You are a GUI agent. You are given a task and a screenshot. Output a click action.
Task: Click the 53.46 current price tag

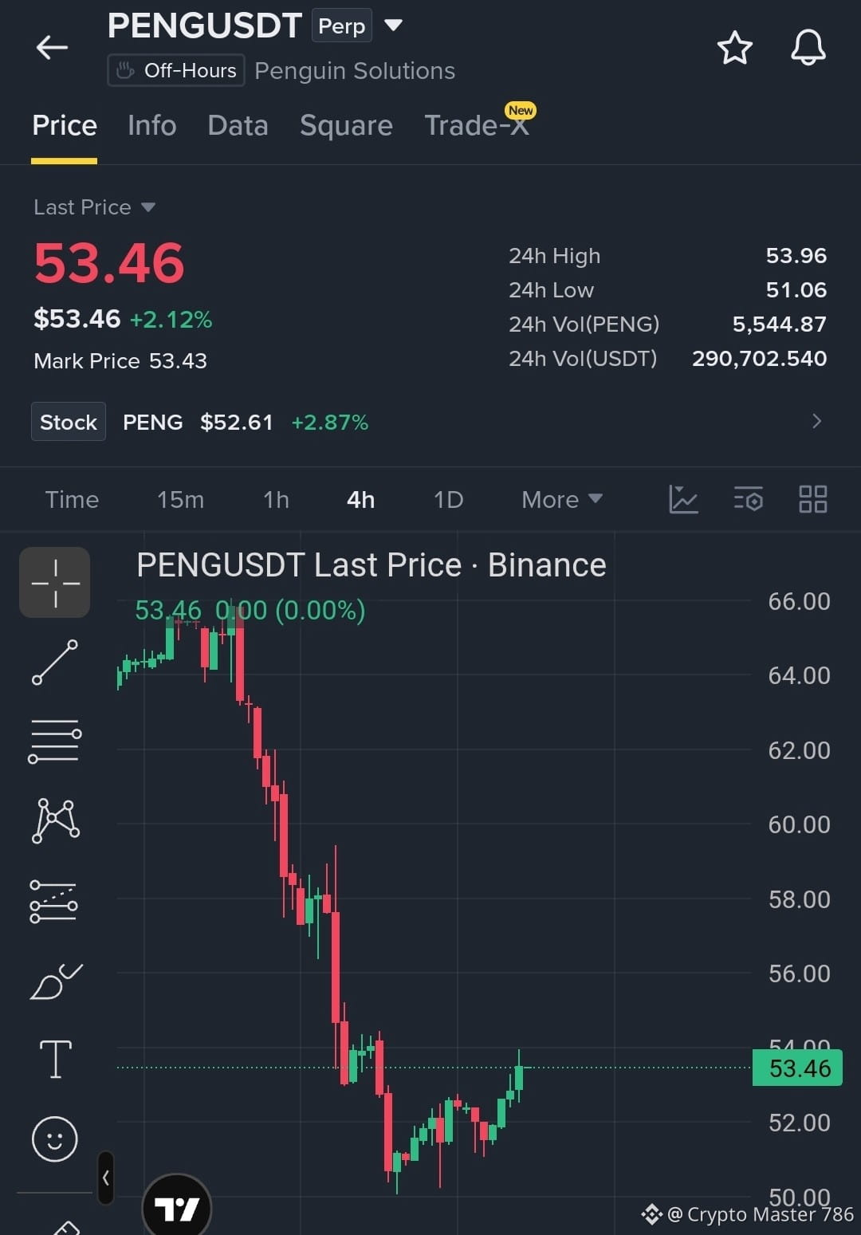pos(798,1068)
